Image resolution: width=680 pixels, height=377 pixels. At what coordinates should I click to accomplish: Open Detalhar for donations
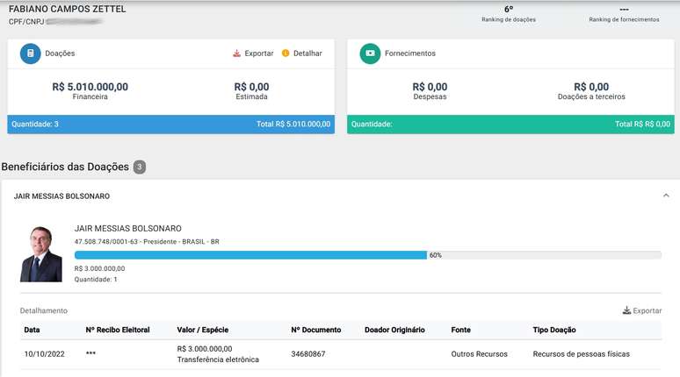coord(307,53)
